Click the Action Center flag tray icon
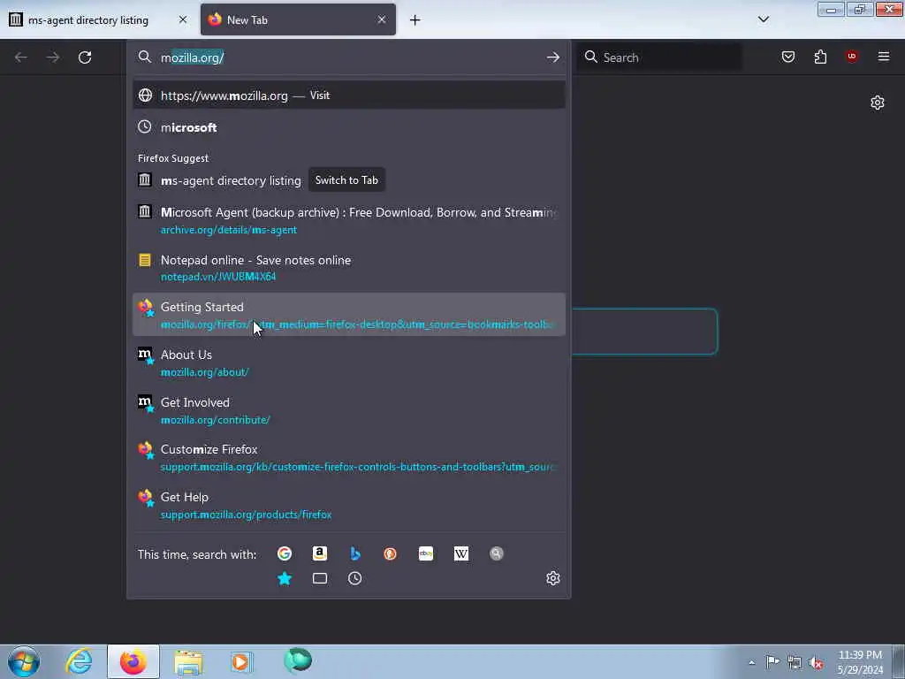 tap(772, 661)
